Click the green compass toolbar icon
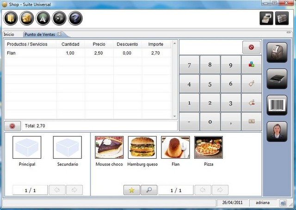Image resolution: width=296 pixels, height=210 pixels. point(43,19)
